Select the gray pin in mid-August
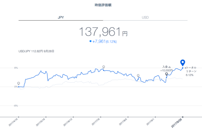 coord(138,76)
